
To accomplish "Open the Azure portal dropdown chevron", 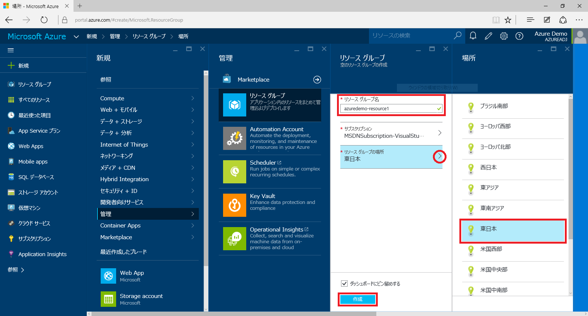I will coord(76,36).
